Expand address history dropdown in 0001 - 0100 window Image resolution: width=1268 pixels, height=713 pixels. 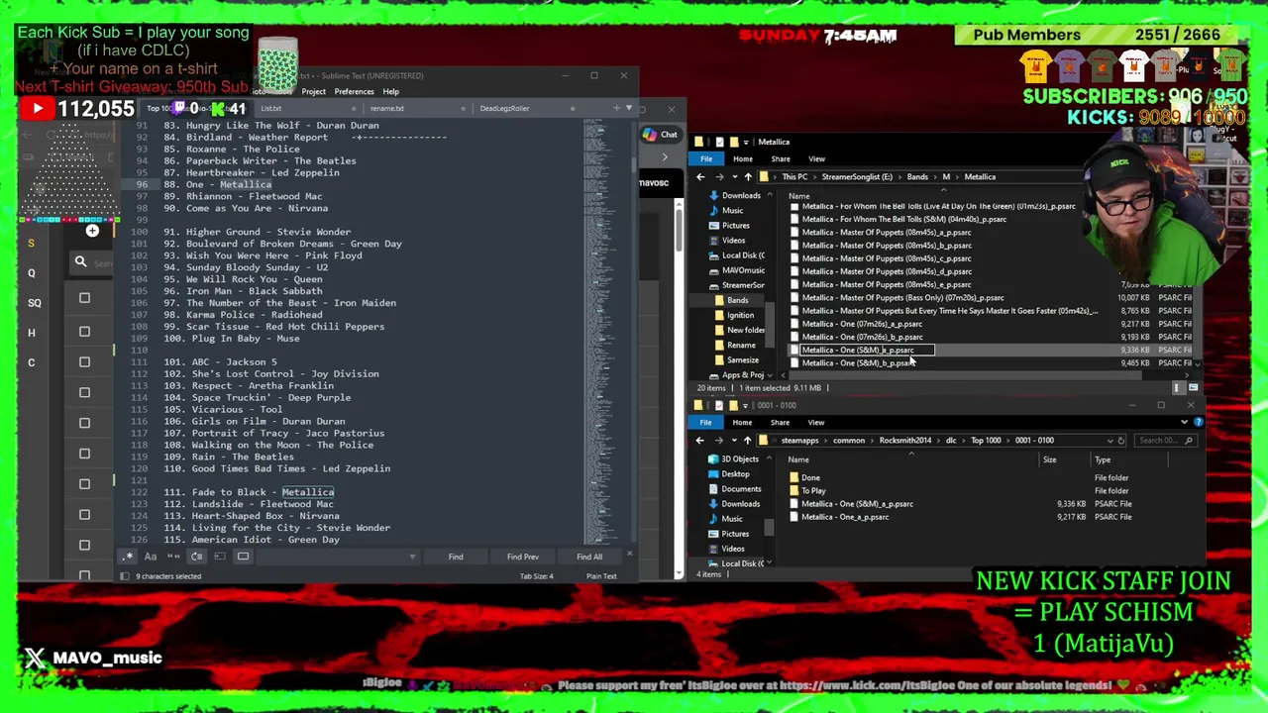click(x=1109, y=440)
